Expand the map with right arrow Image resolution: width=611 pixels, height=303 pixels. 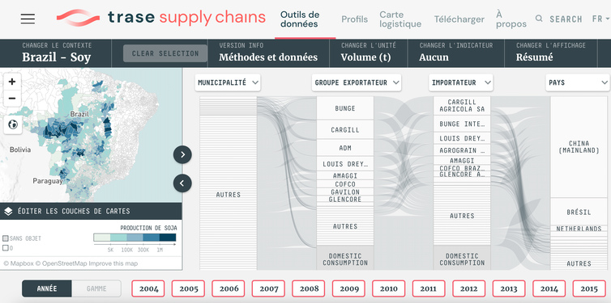(x=182, y=154)
